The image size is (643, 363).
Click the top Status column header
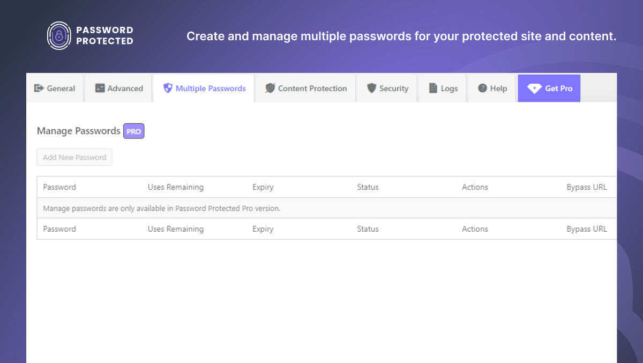click(368, 187)
